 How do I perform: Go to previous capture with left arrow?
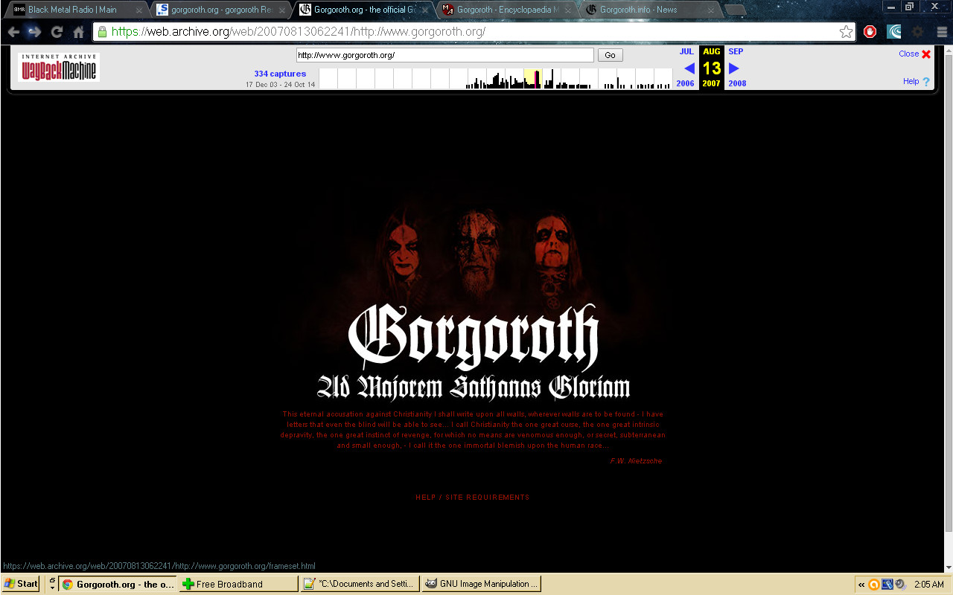click(x=689, y=68)
